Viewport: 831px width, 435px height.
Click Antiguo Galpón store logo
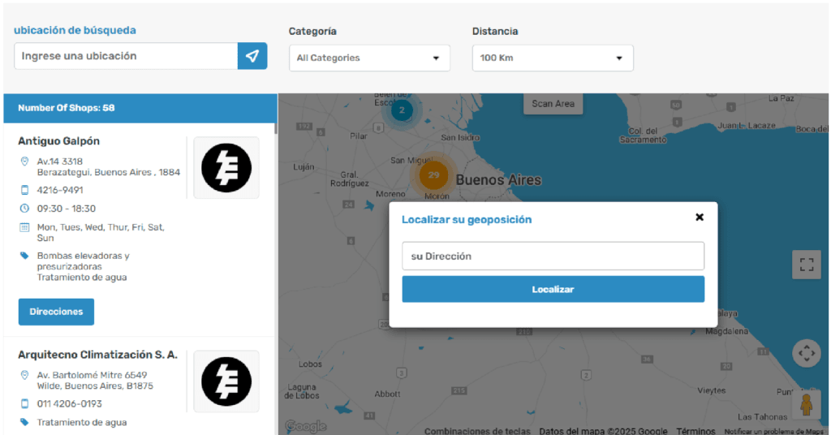pyautogui.click(x=226, y=168)
